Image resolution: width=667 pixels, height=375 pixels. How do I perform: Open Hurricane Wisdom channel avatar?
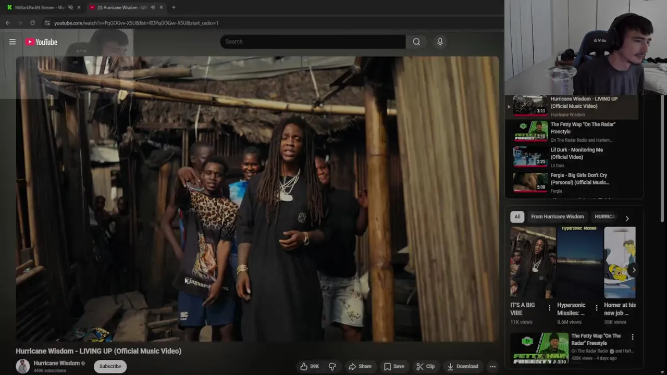[x=23, y=366]
